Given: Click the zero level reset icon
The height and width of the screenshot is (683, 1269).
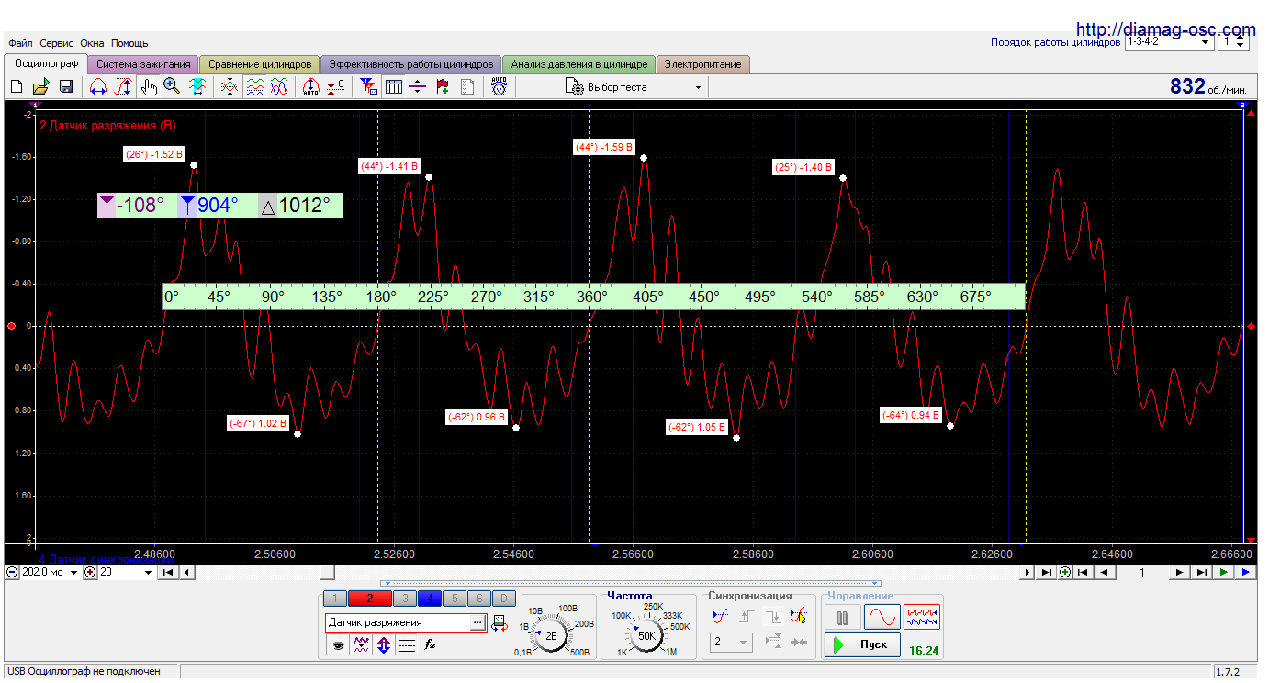Looking at the screenshot, I should click(336, 87).
